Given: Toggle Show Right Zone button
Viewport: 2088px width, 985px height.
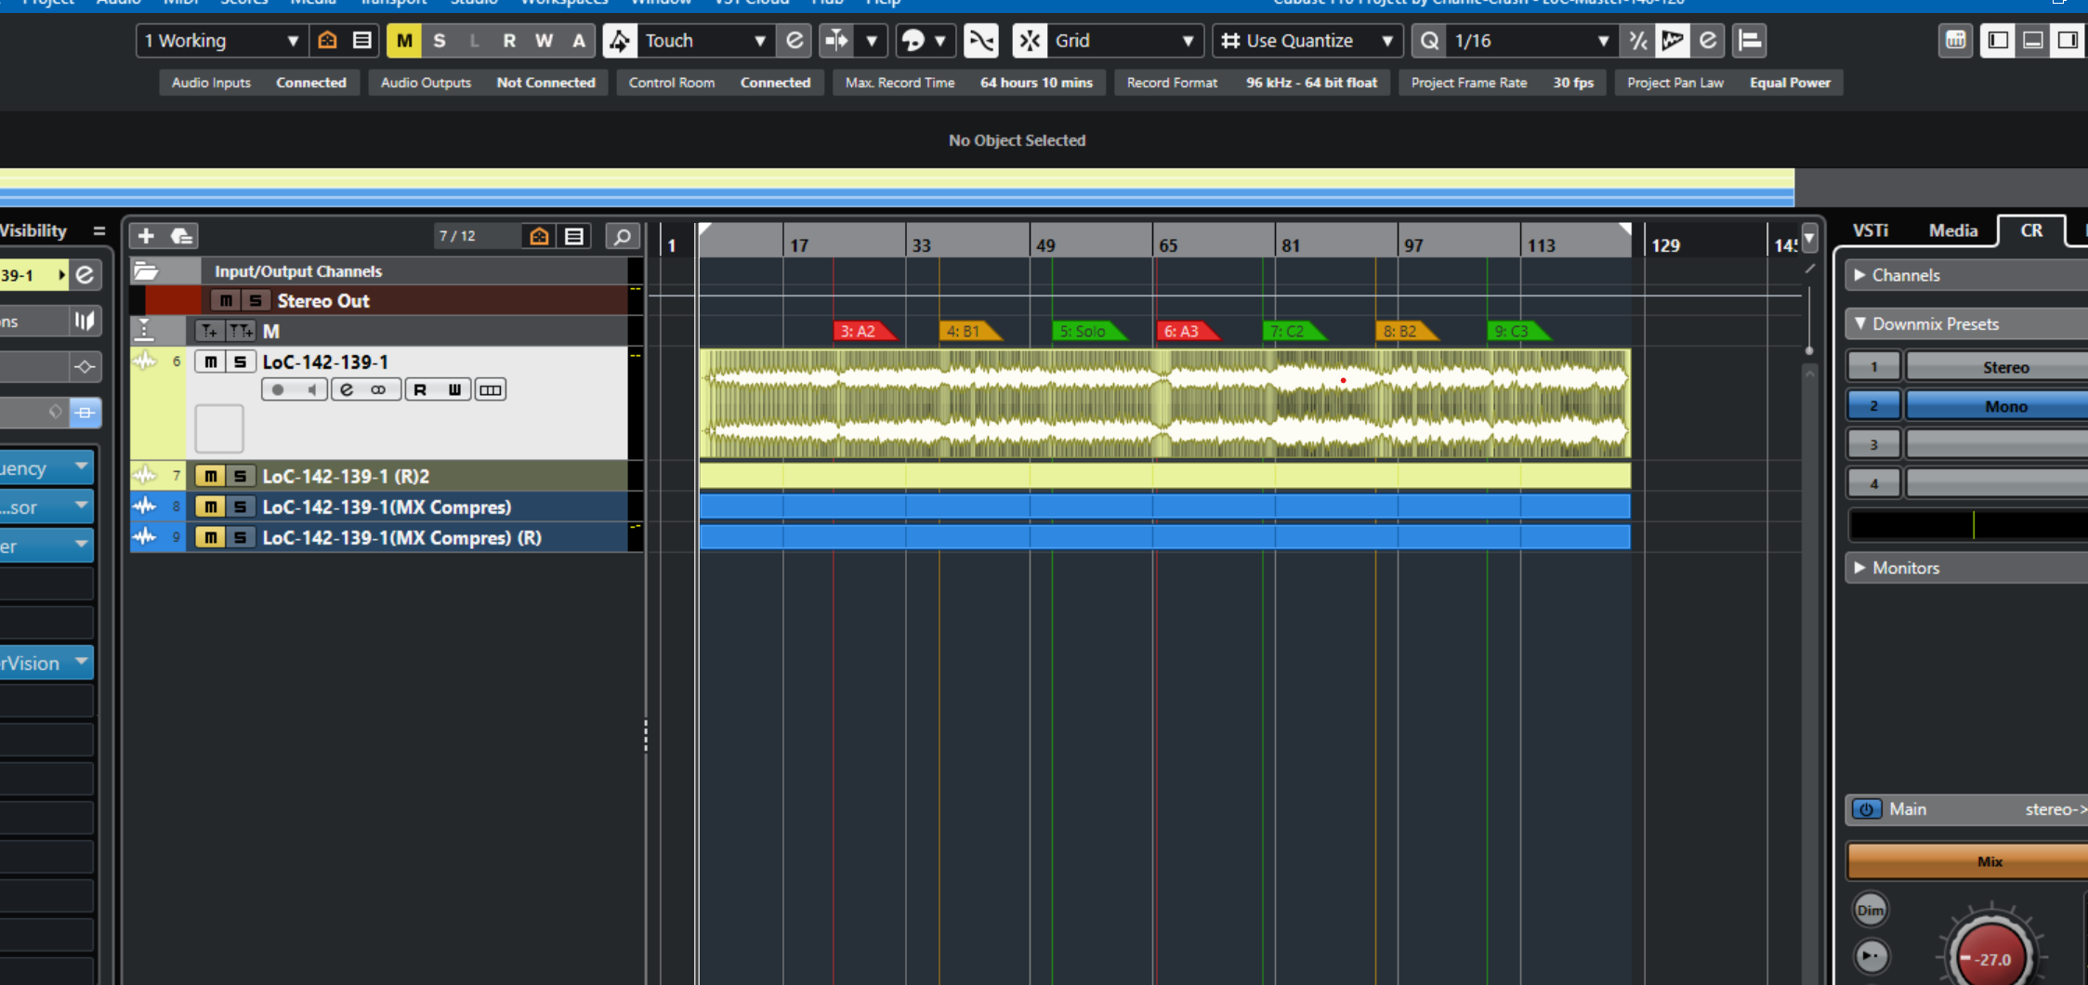Looking at the screenshot, I should tap(2068, 40).
